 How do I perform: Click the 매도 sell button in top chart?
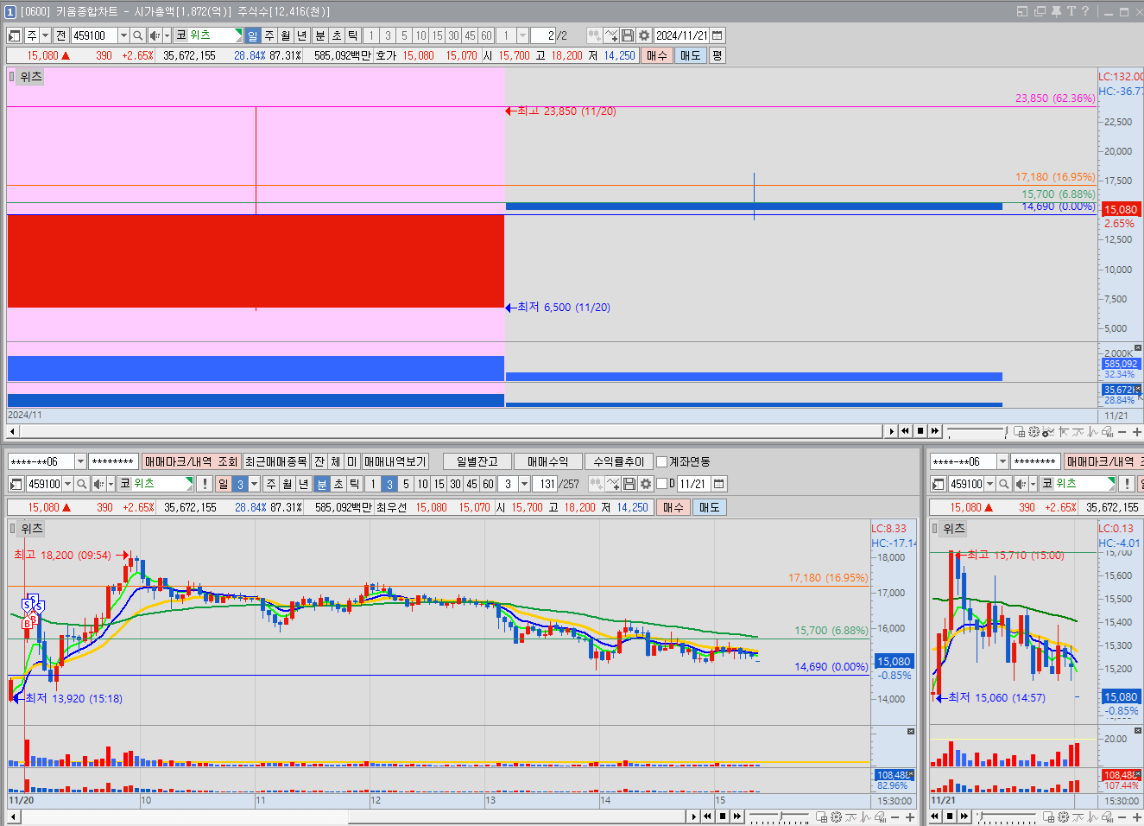(691, 55)
